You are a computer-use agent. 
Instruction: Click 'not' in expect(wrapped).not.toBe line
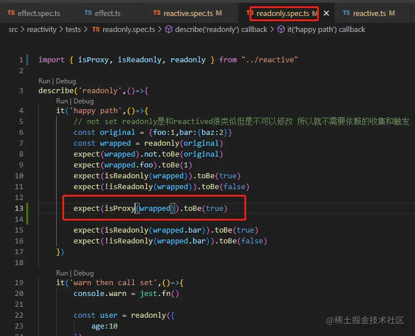pyautogui.click(x=151, y=154)
